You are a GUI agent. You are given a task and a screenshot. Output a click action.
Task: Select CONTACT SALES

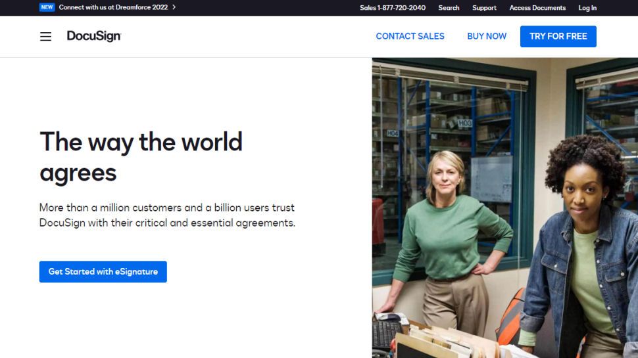coord(410,36)
